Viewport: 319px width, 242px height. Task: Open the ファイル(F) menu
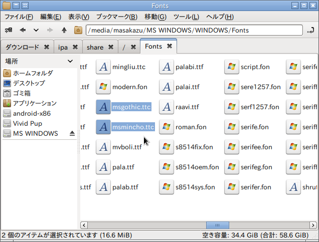19,17
